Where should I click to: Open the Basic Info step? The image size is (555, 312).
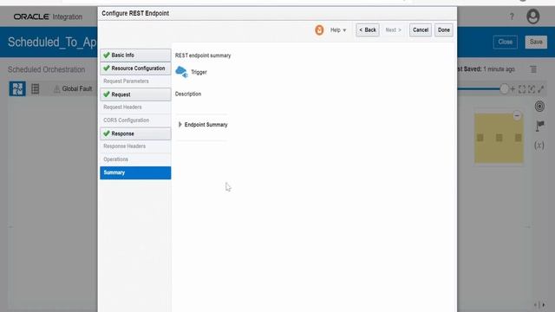[135, 55]
